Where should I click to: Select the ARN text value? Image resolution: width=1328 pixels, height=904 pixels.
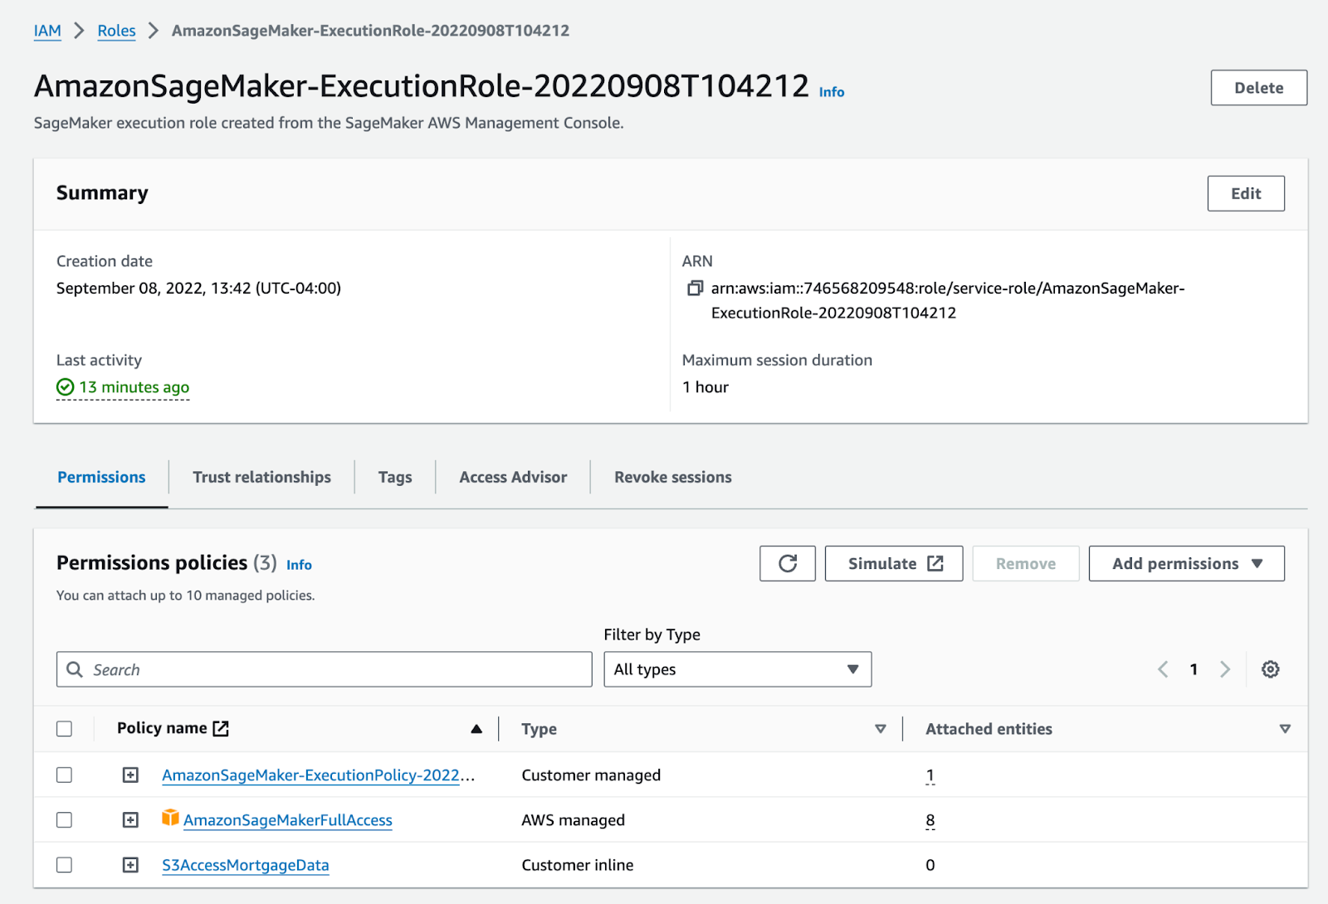click(x=948, y=300)
